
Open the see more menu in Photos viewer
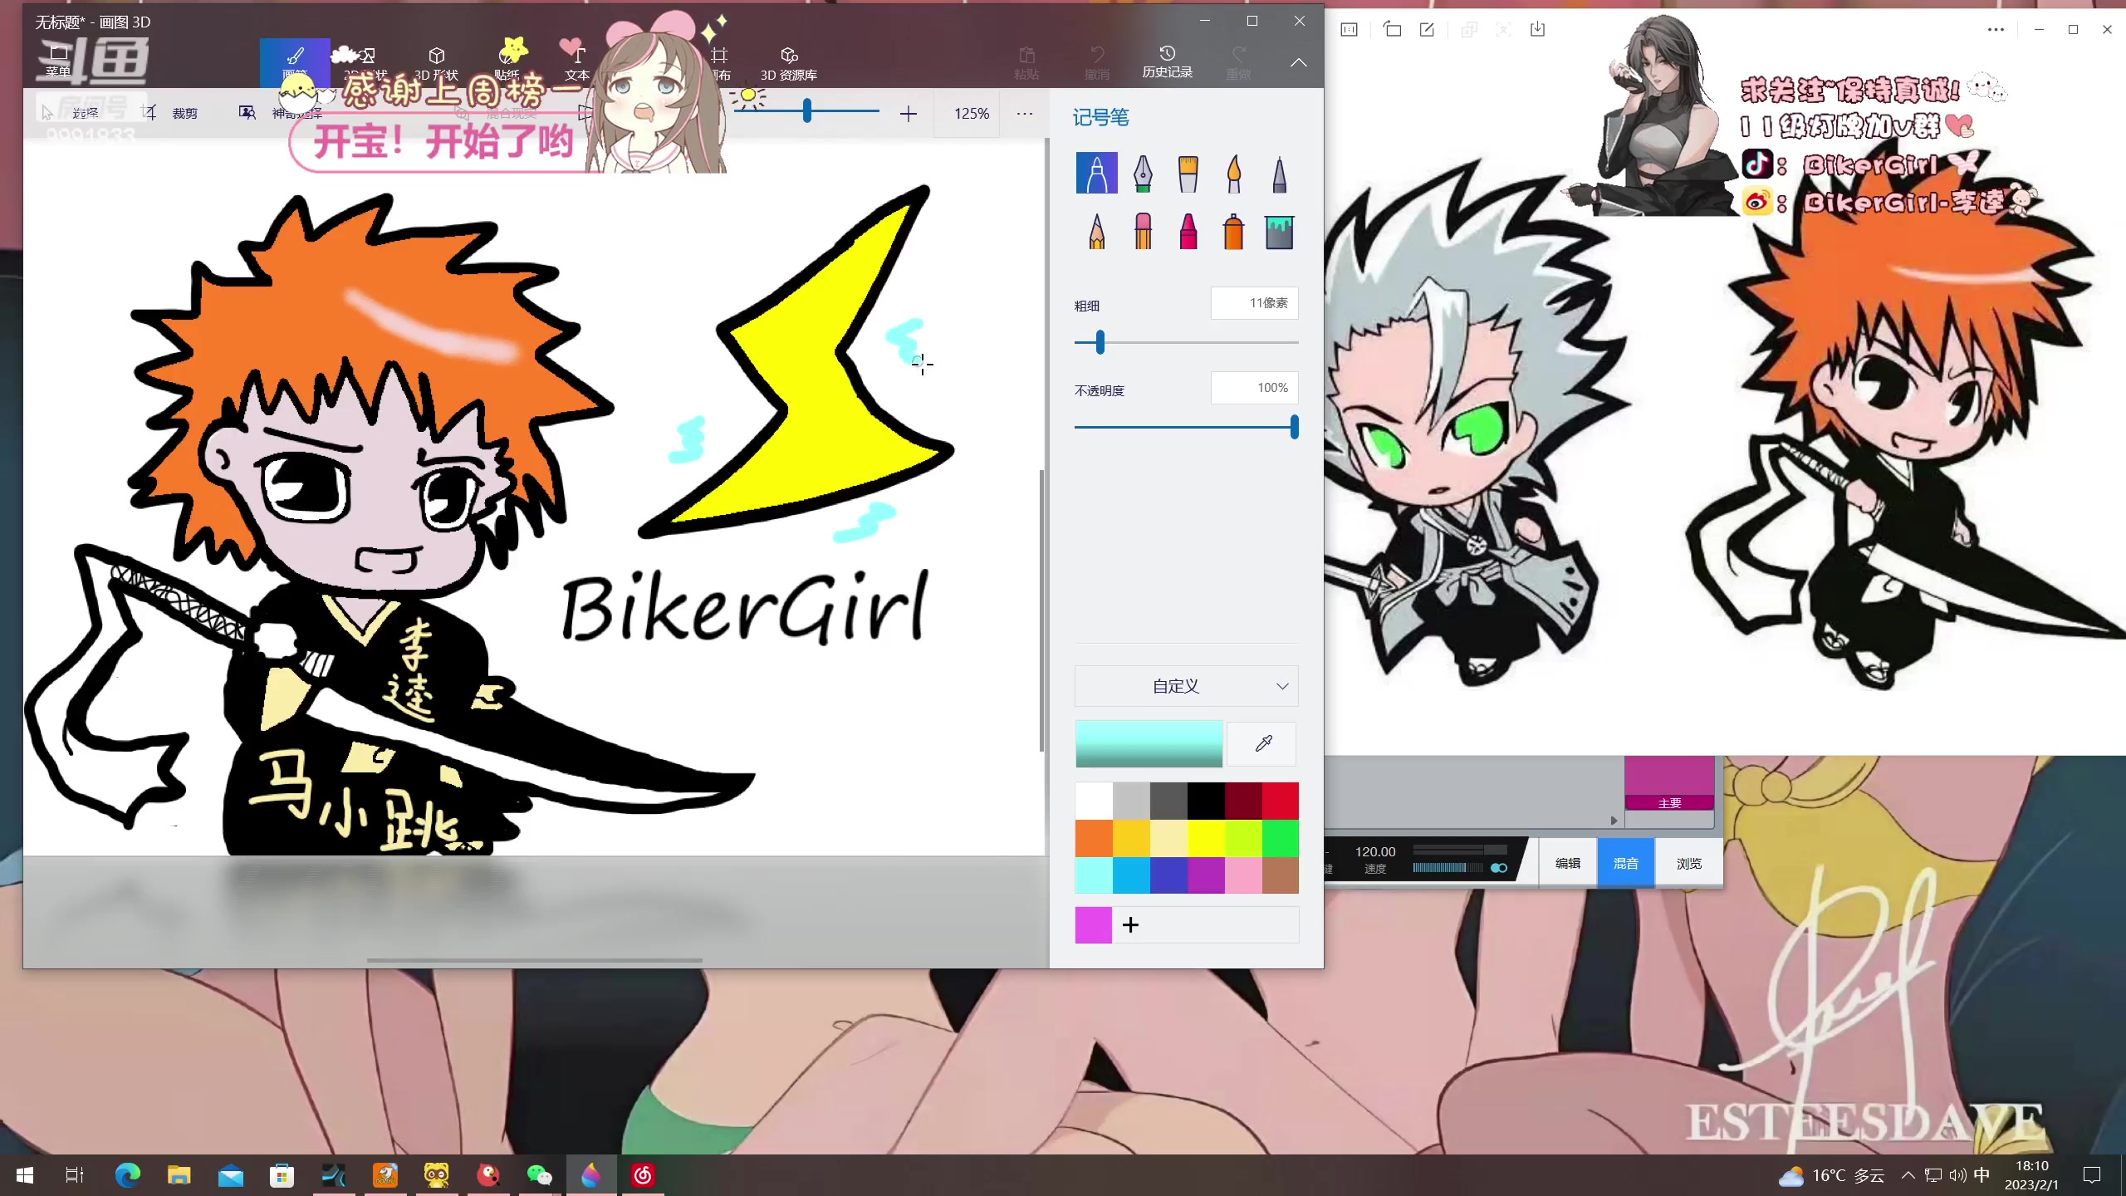tap(1996, 30)
